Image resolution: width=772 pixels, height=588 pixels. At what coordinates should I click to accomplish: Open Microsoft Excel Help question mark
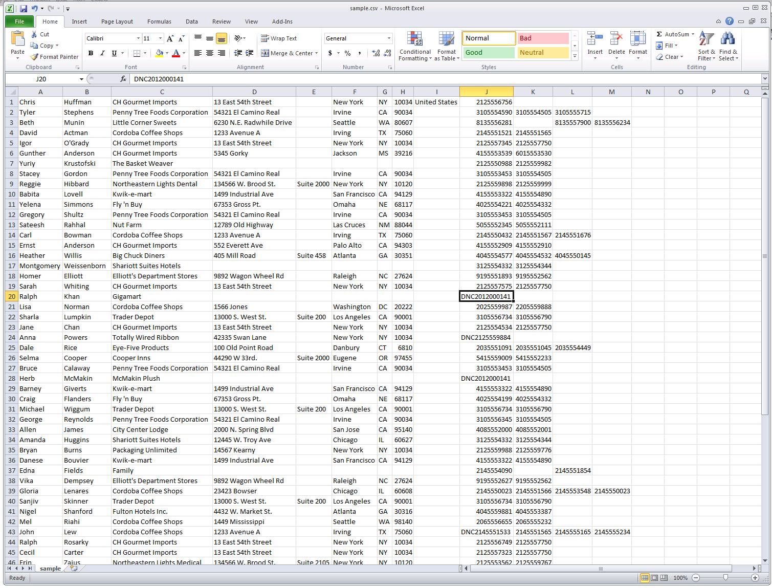pyautogui.click(x=730, y=21)
